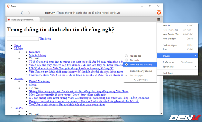The width and height of the screenshot is (202, 122).
Task: Open Mark Zuckerberg "Love" article link
Action: point(68,95)
